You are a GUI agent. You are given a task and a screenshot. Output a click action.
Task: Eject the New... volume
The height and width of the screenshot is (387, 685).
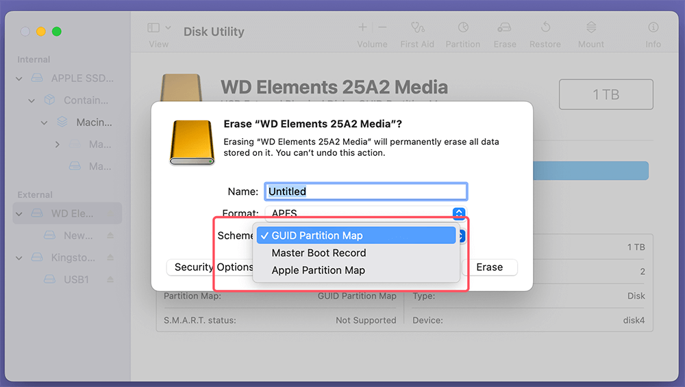tap(110, 236)
